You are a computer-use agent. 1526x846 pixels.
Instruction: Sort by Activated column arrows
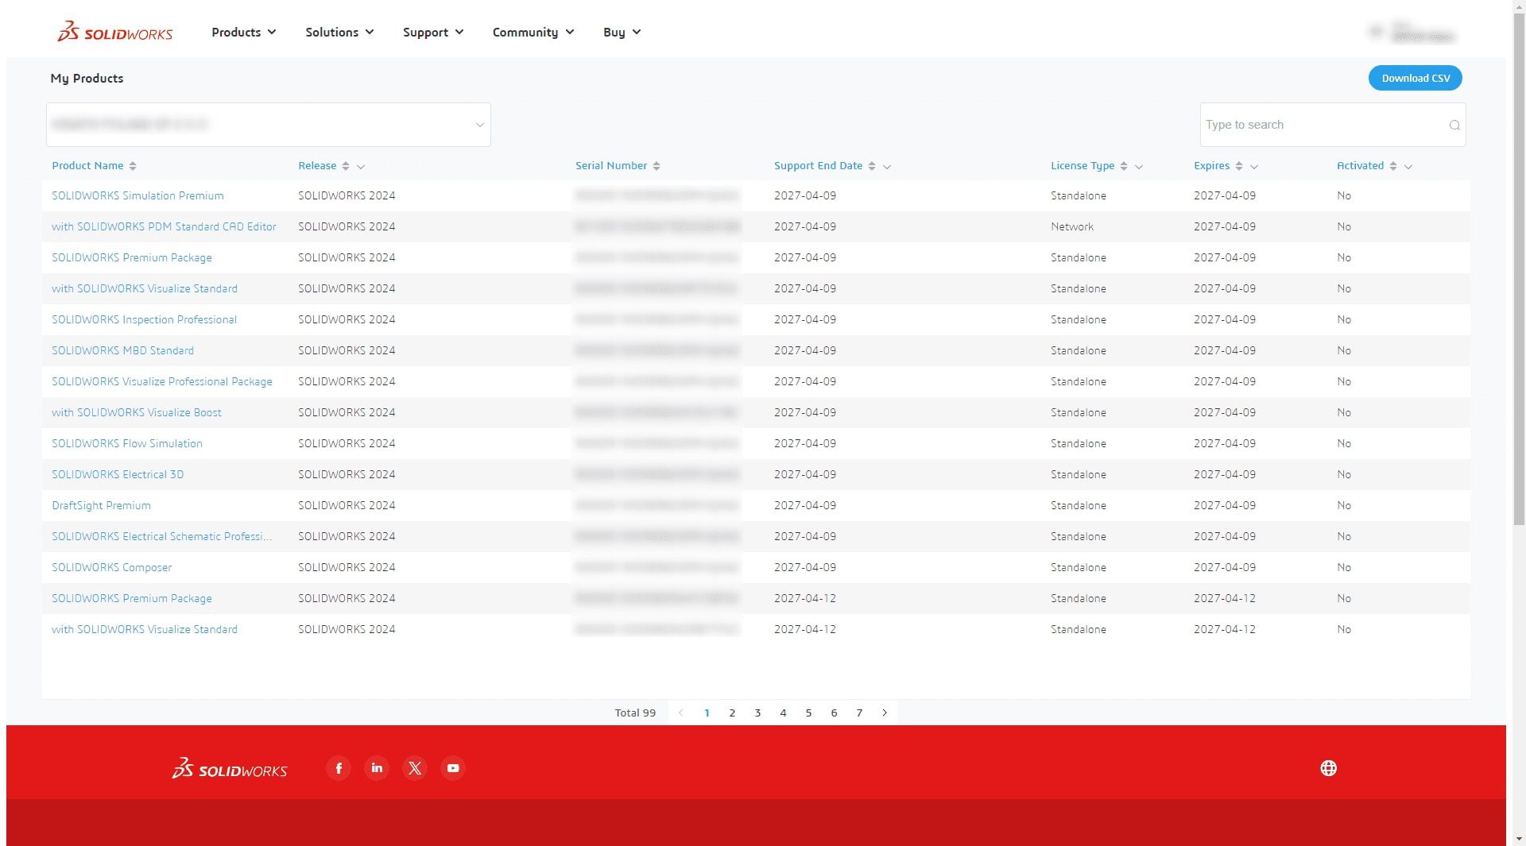click(1393, 166)
